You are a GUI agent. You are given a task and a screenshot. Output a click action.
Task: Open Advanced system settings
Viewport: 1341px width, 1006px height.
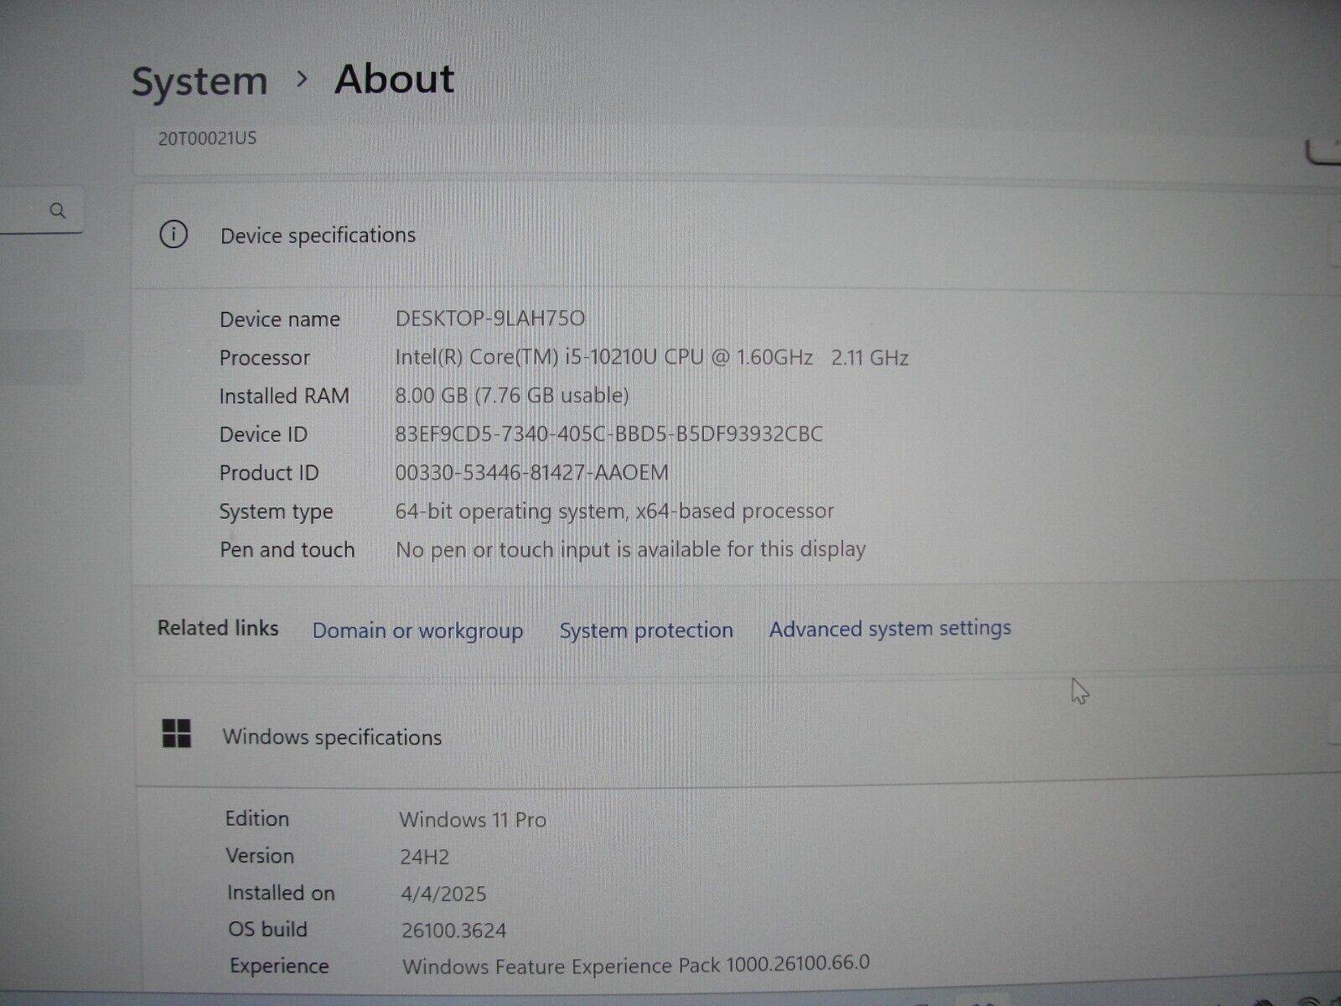[889, 628]
